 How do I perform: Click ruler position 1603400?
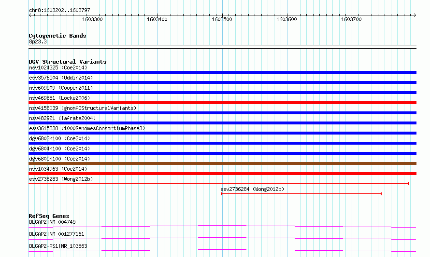point(157,19)
